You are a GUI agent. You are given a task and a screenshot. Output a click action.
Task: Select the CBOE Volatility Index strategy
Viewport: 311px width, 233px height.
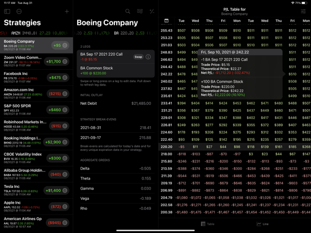tap(37, 158)
